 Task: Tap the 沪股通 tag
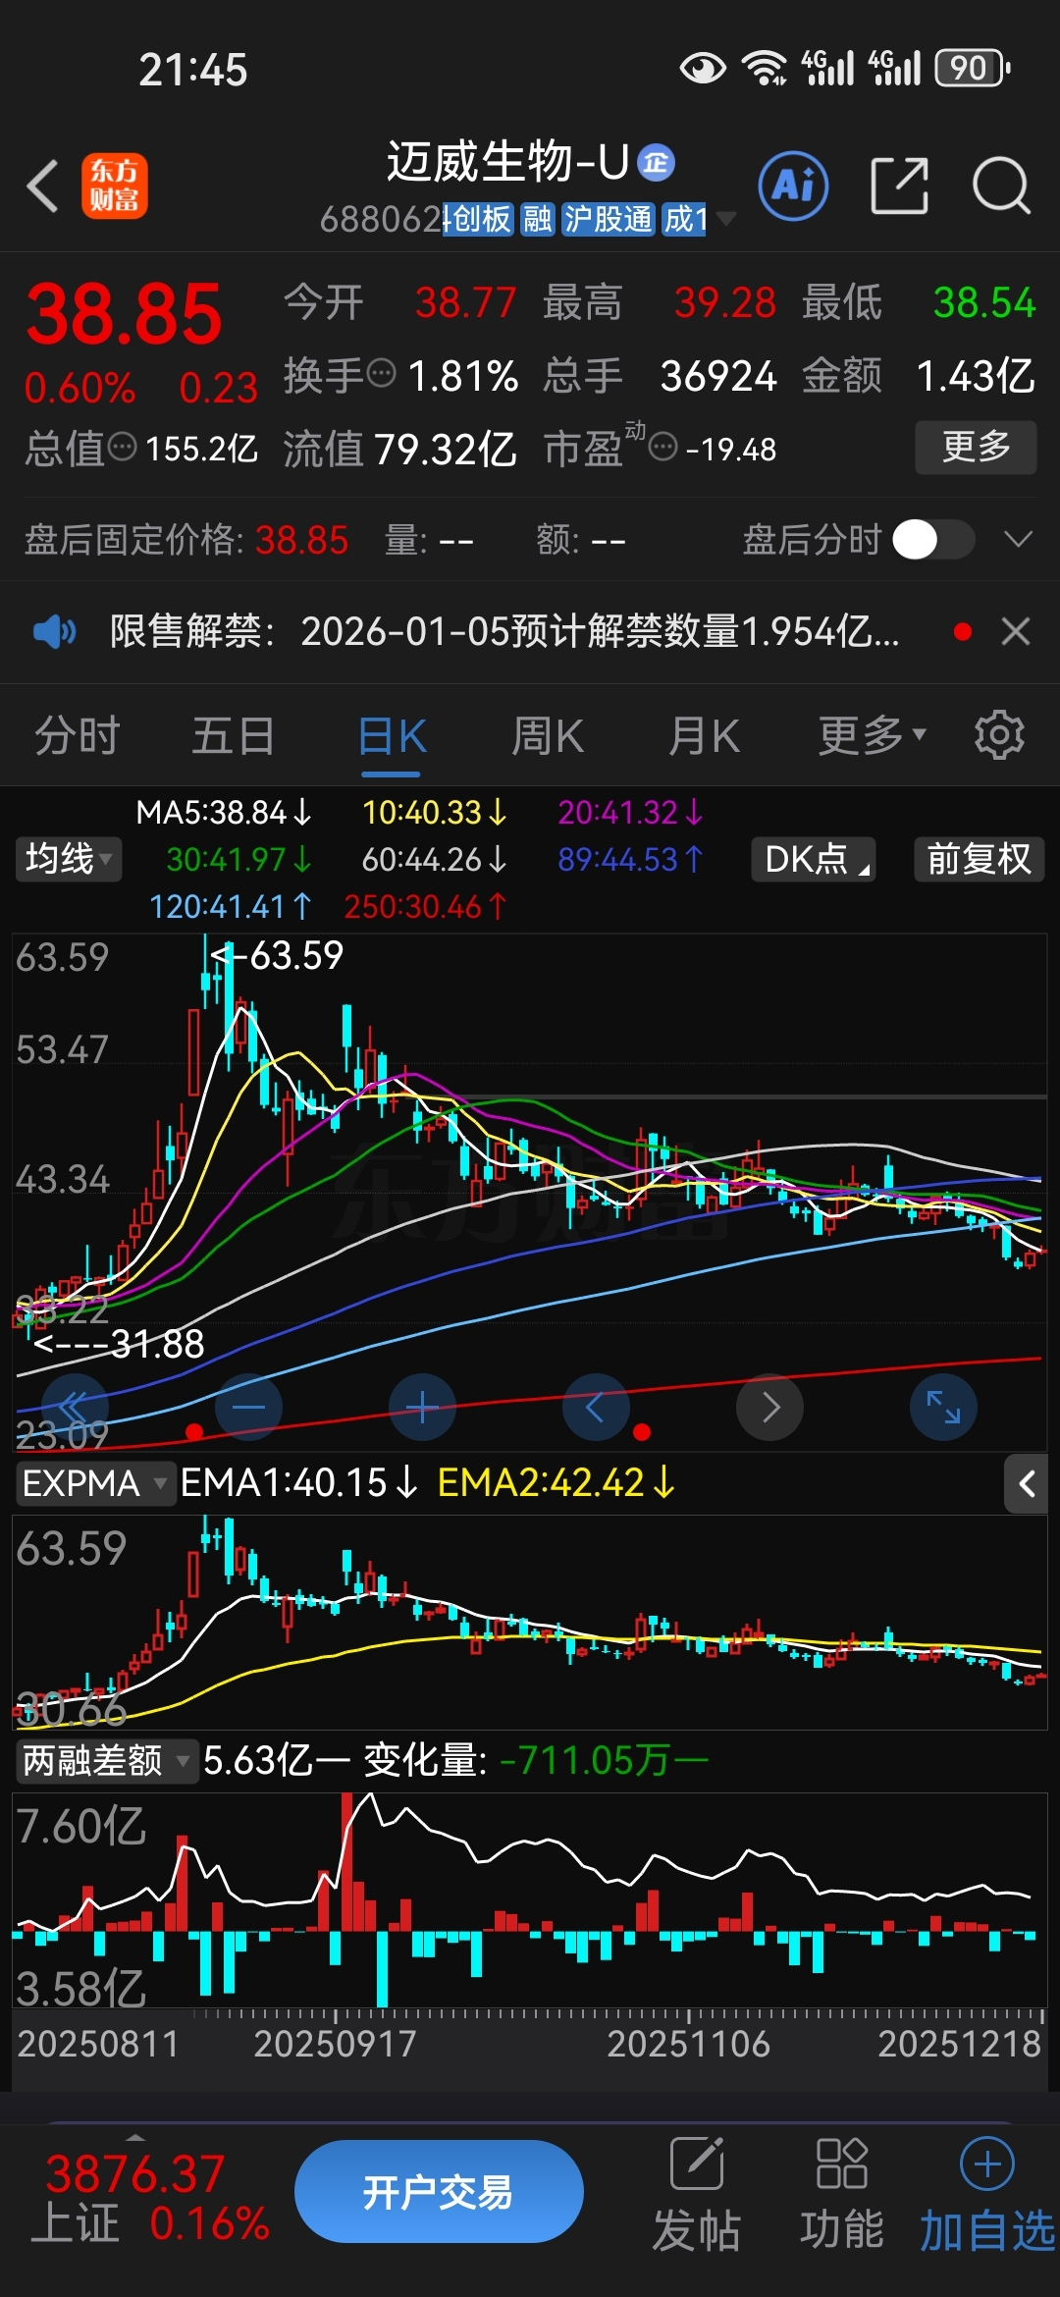pos(608,219)
